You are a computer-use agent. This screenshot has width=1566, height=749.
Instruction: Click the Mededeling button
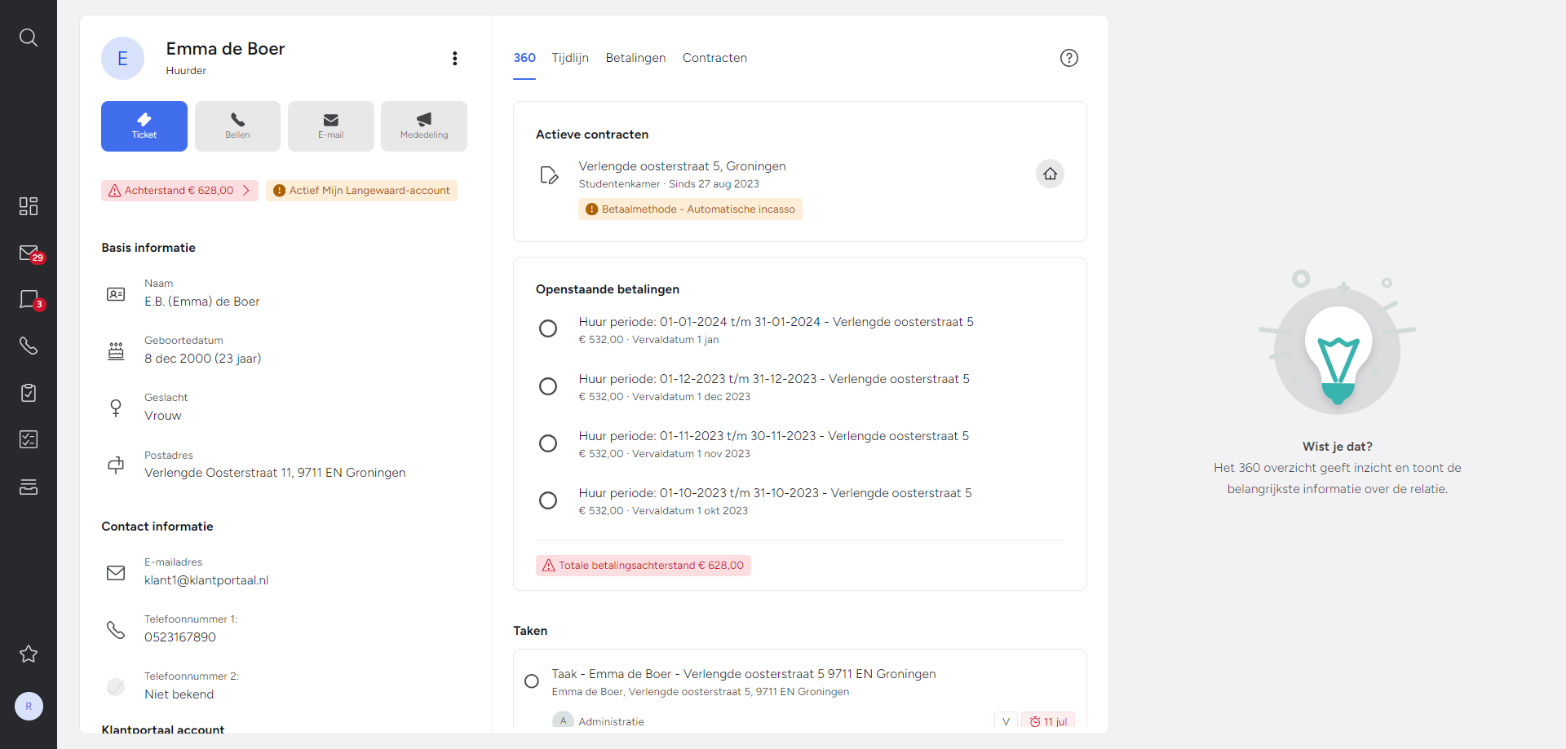[x=424, y=126]
